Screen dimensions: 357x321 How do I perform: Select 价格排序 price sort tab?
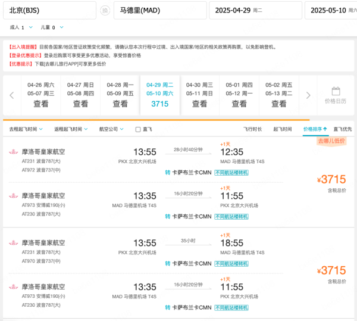click(315, 129)
